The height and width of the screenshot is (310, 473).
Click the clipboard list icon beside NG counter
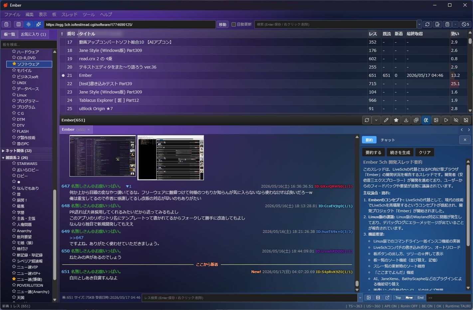pos(447,24)
